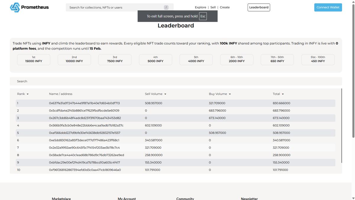The width and height of the screenshot is (355, 200).
Task: Click address 0xe5dd830162a85ff3dece077d7f7486a423ff68c1
Action: [84, 140]
